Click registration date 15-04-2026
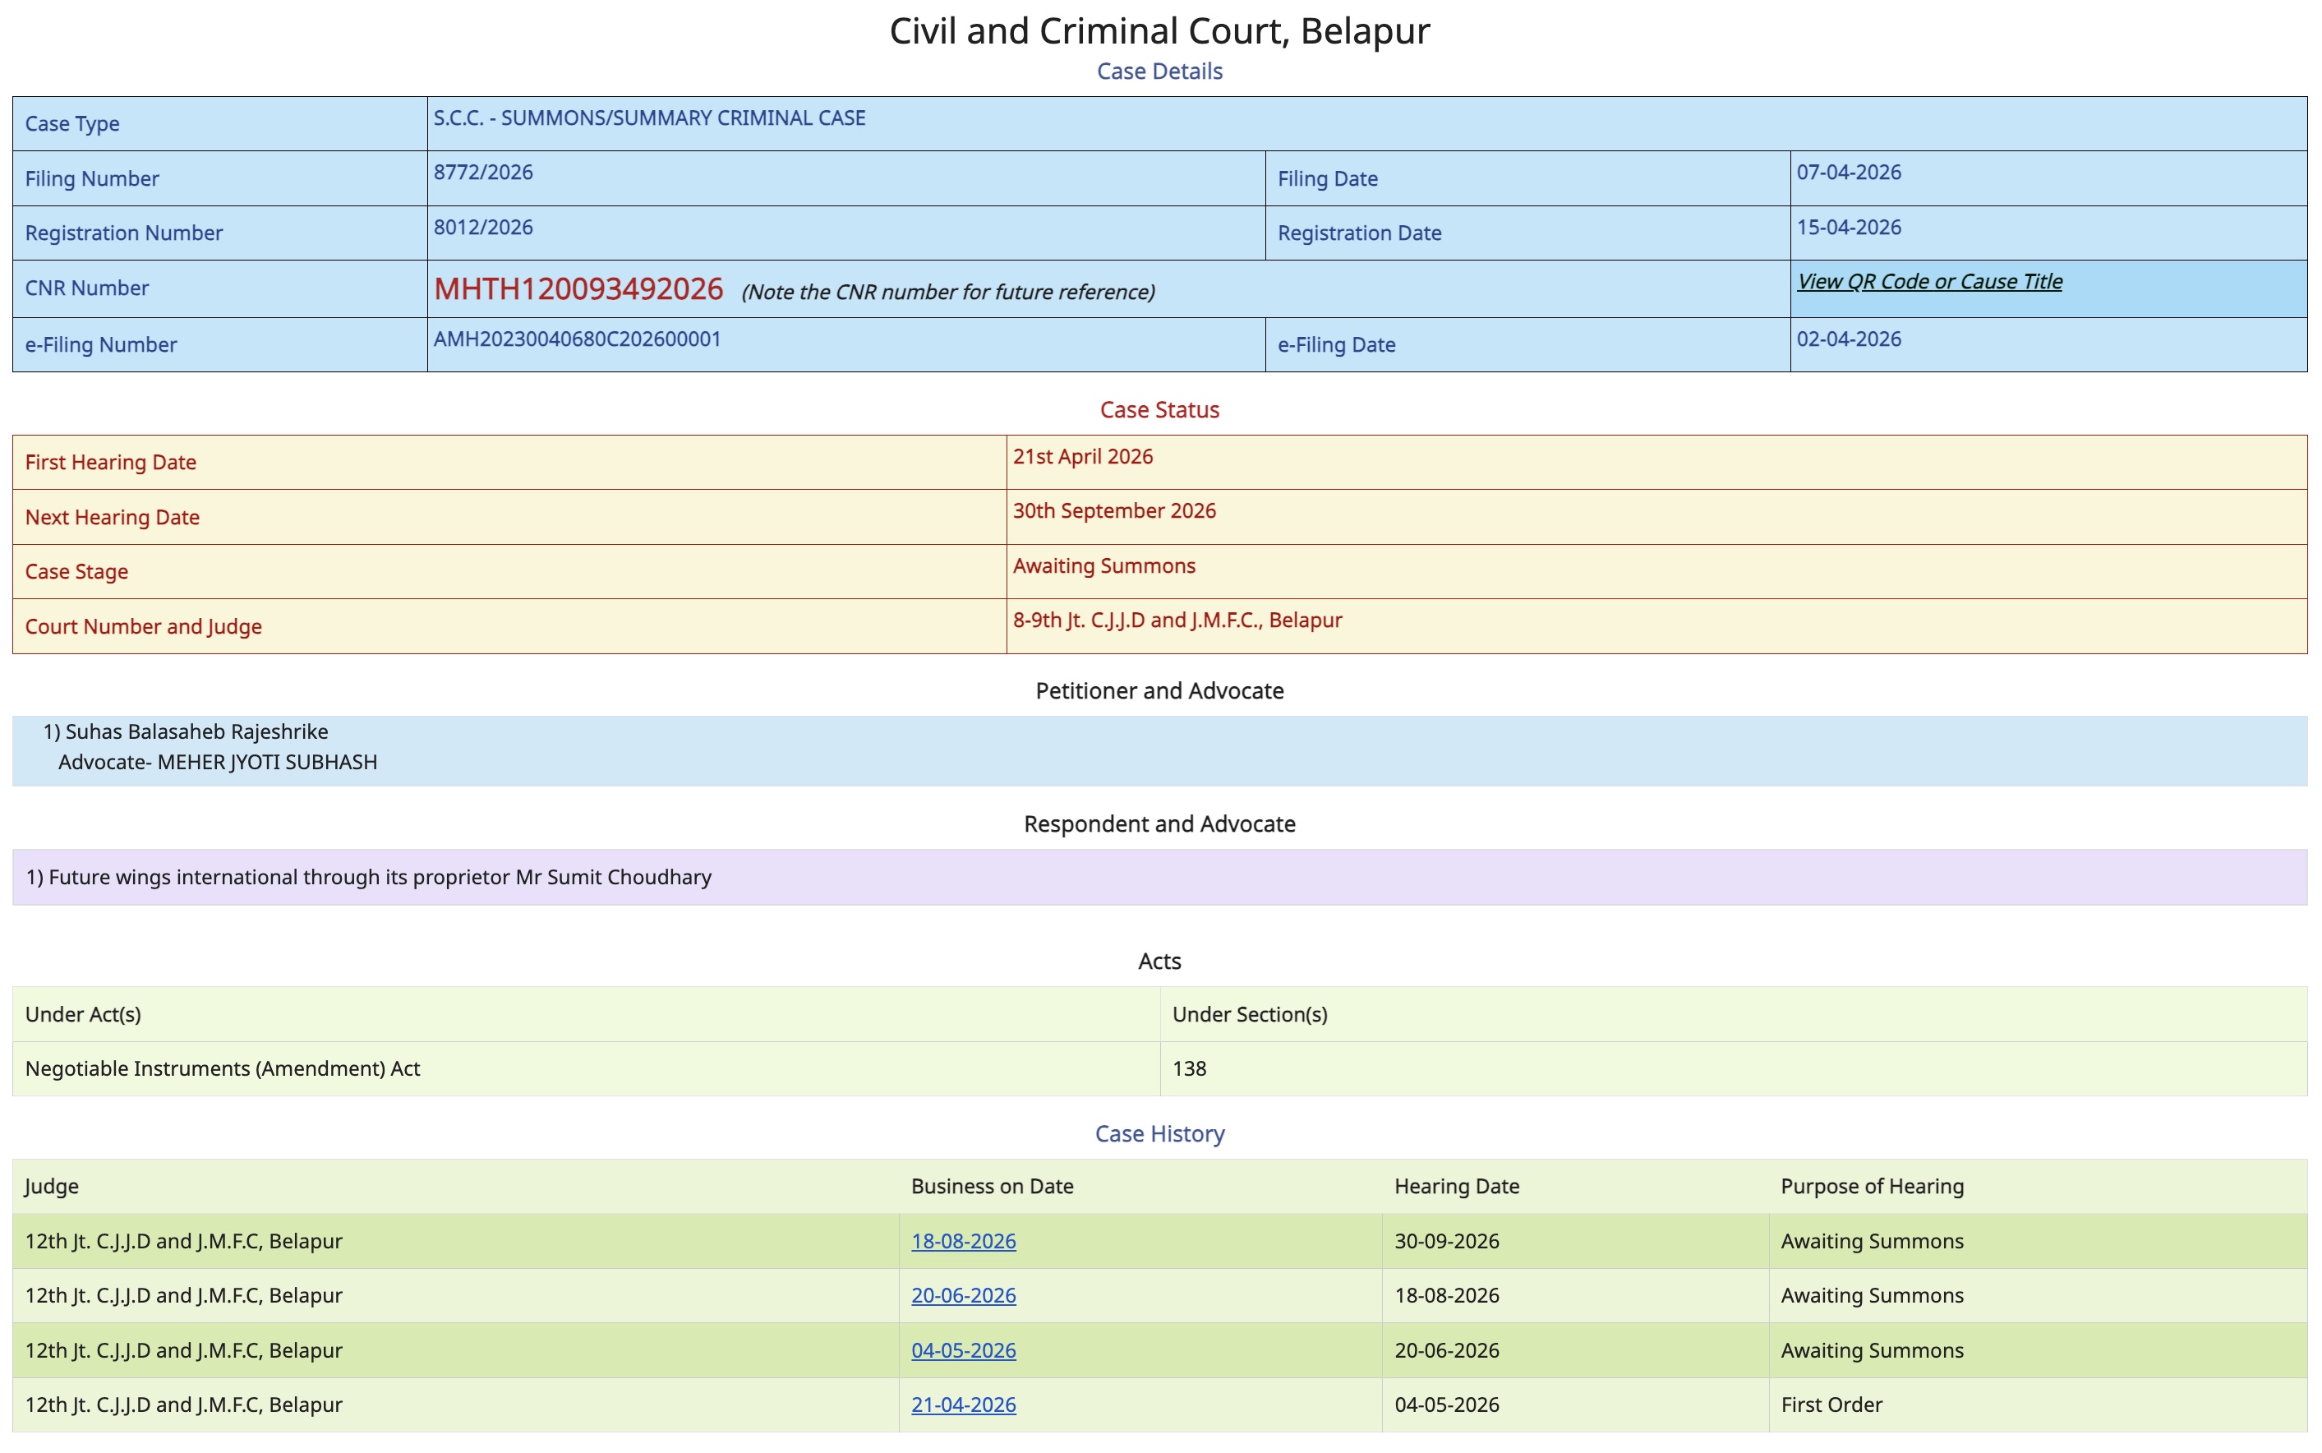 click(x=1849, y=227)
